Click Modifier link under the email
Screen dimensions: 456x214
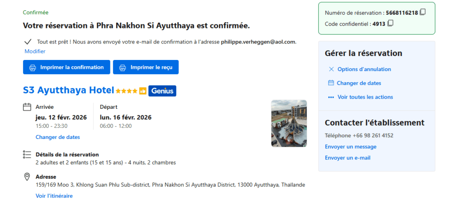pos(35,52)
